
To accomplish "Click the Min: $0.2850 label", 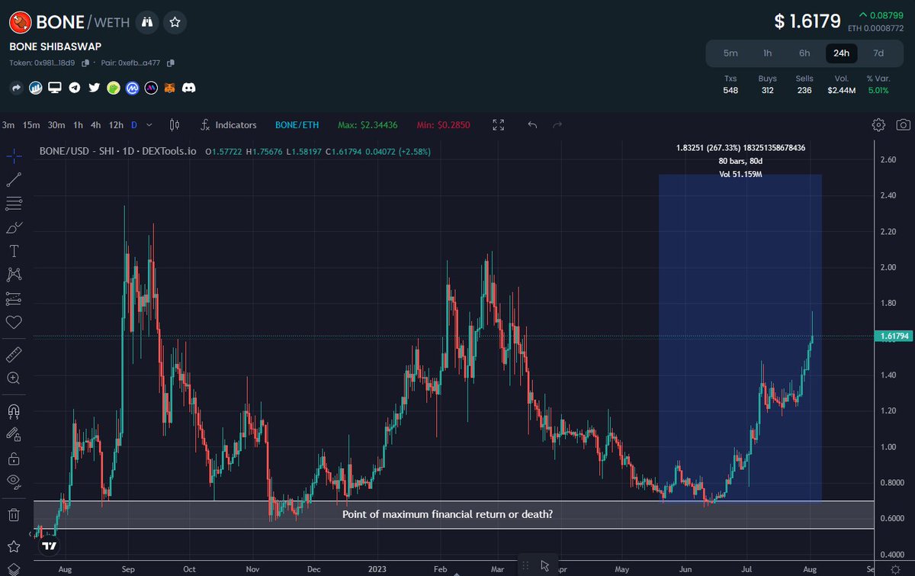I will [x=444, y=124].
